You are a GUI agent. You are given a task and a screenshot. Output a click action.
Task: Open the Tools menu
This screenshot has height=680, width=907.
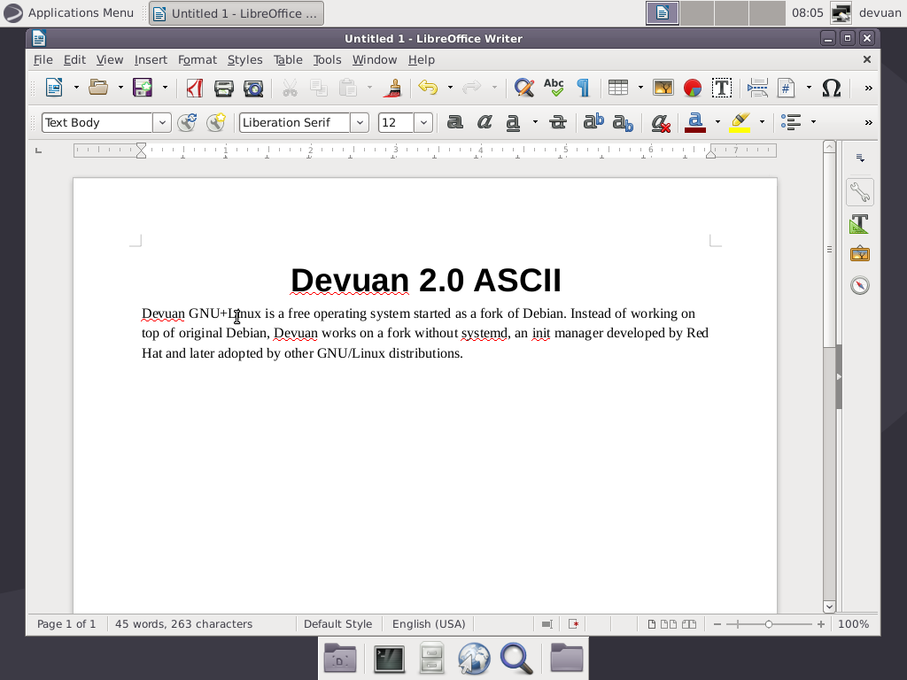pyautogui.click(x=327, y=59)
